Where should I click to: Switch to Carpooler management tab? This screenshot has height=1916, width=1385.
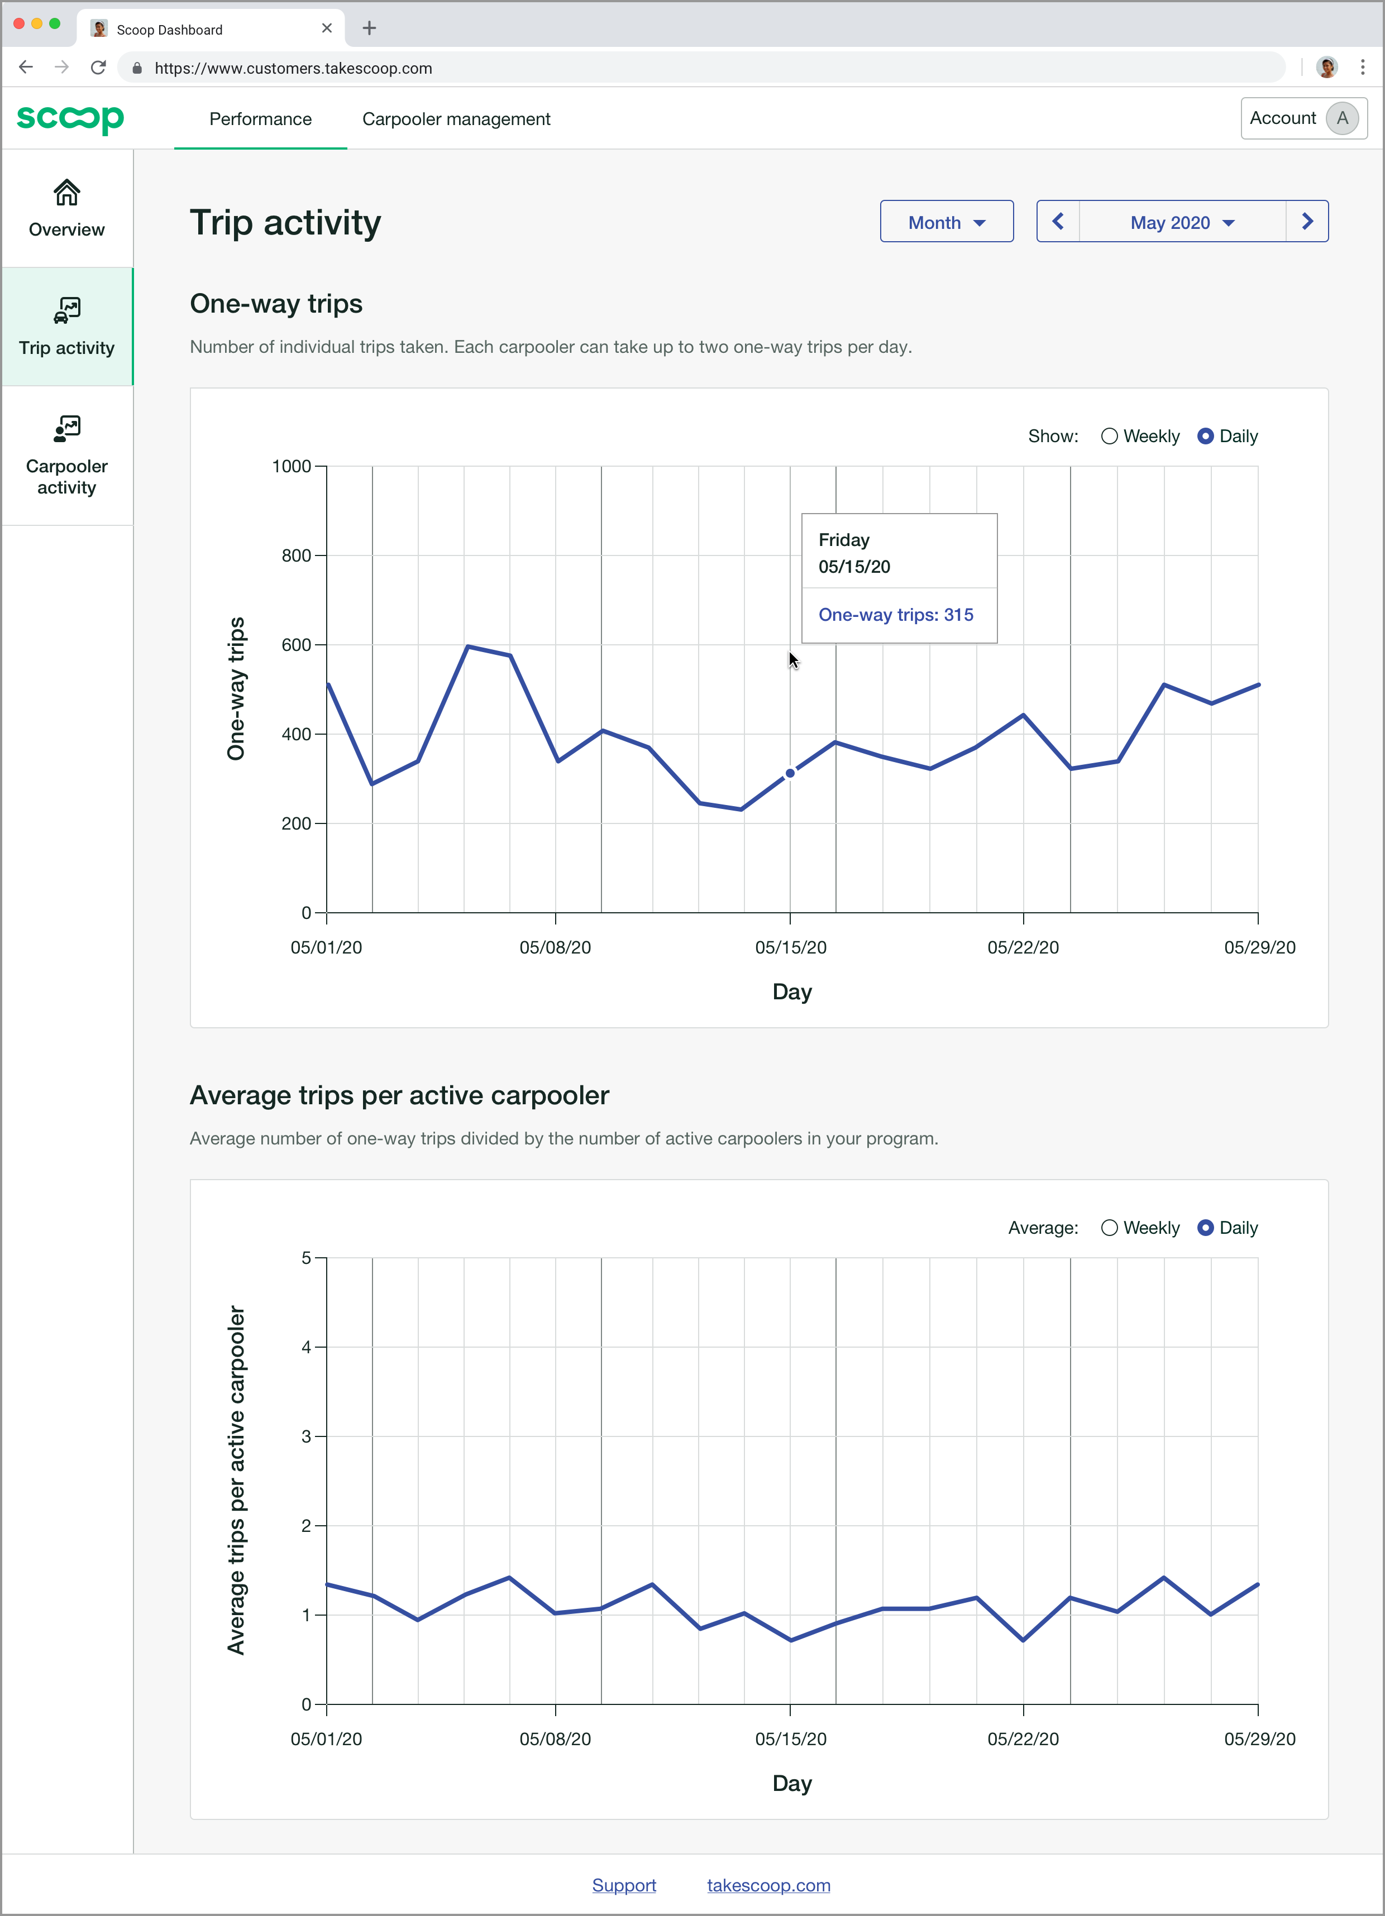coord(456,119)
